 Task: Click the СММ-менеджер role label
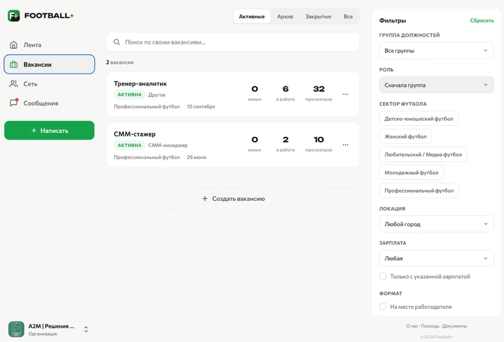tap(168, 145)
